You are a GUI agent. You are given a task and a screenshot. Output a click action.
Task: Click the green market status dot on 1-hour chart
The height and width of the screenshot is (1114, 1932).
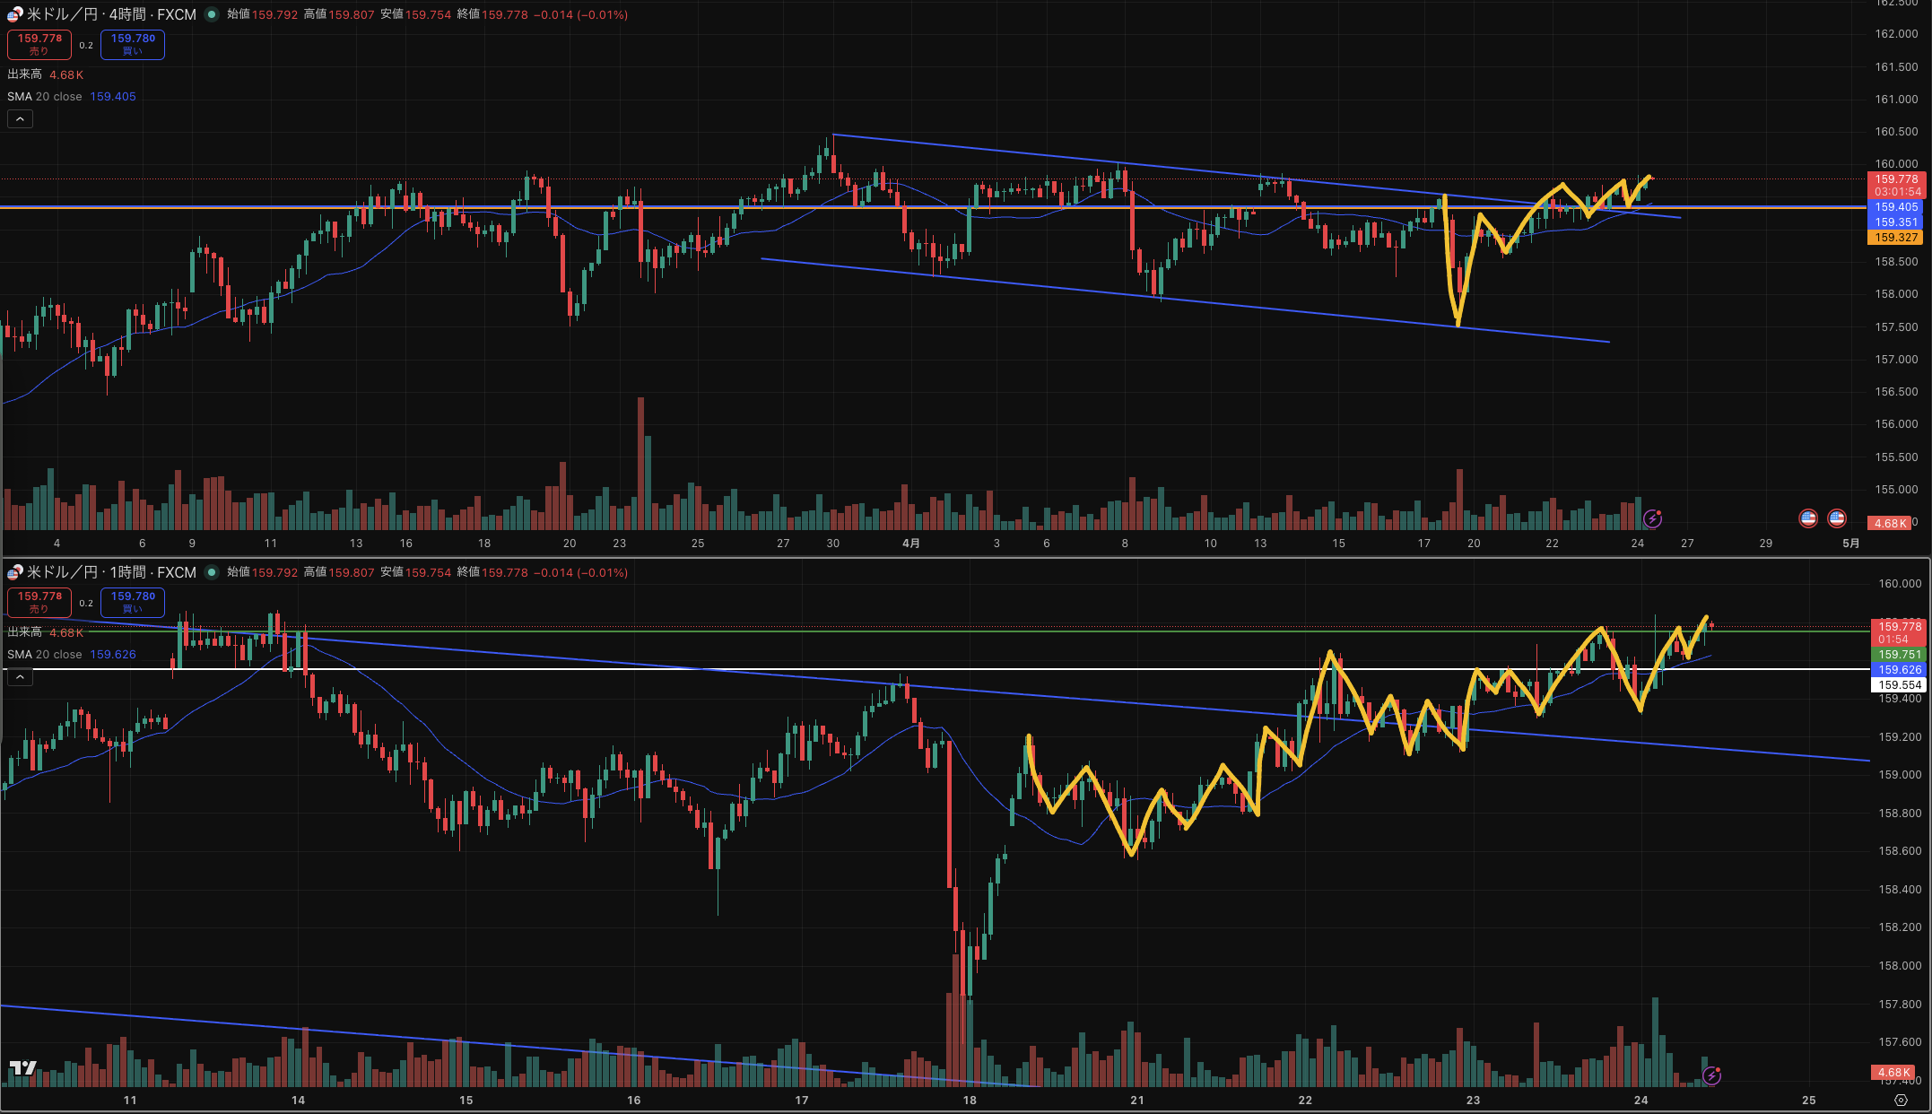pyautogui.click(x=212, y=572)
